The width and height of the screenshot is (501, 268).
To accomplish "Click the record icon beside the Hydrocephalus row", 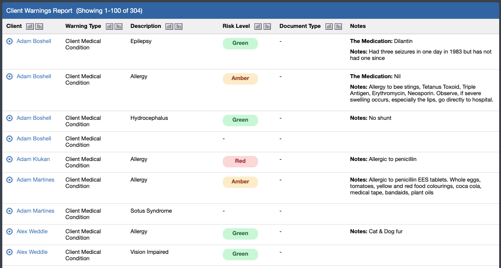I will pyautogui.click(x=9, y=118).
